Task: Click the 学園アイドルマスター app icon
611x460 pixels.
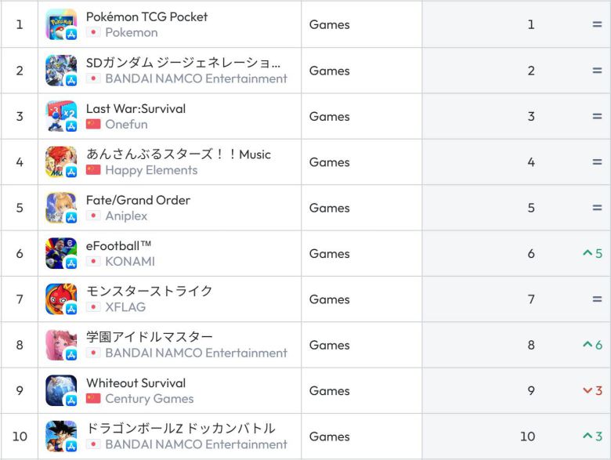Action: point(61,345)
